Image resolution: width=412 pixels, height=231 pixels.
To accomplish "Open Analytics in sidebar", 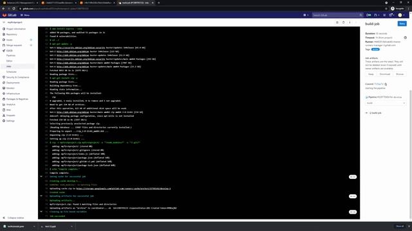I will click(x=11, y=105).
